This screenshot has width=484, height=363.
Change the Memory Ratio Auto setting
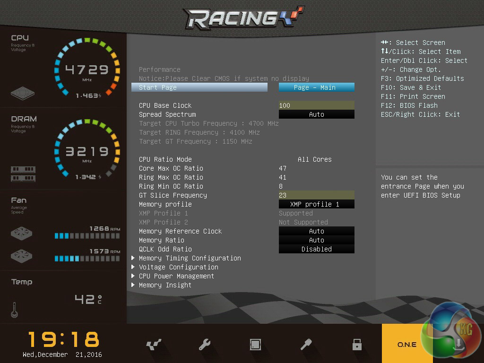(x=316, y=240)
